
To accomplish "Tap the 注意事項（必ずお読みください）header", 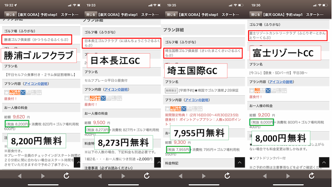I will (x=121, y=167).
